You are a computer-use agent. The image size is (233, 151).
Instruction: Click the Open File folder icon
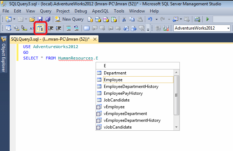tap(32, 19)
